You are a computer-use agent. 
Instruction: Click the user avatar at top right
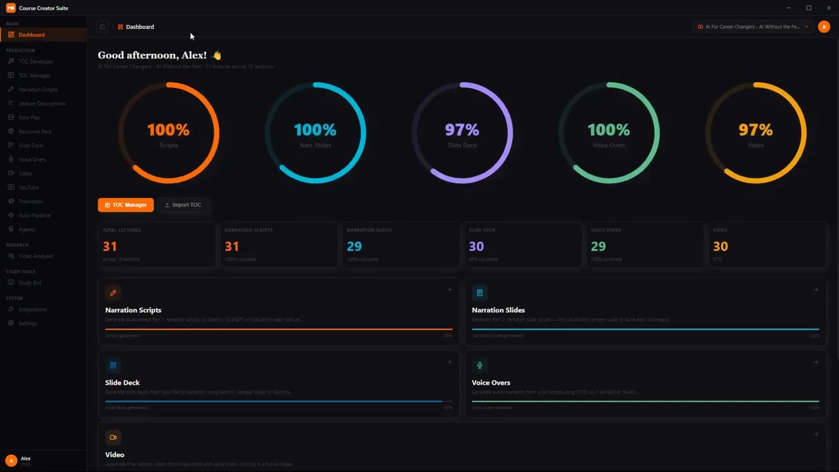pos(824,27)
